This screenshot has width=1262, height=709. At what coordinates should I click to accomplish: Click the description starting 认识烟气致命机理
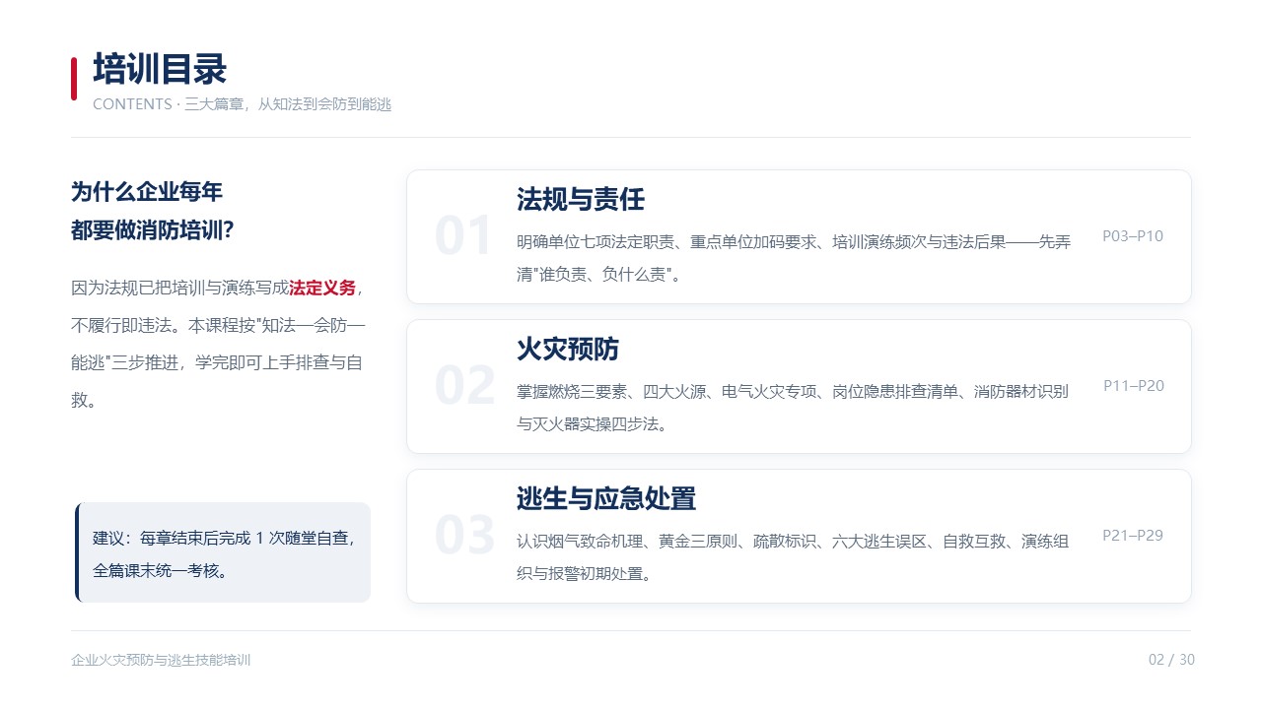(x=794, y=557)
